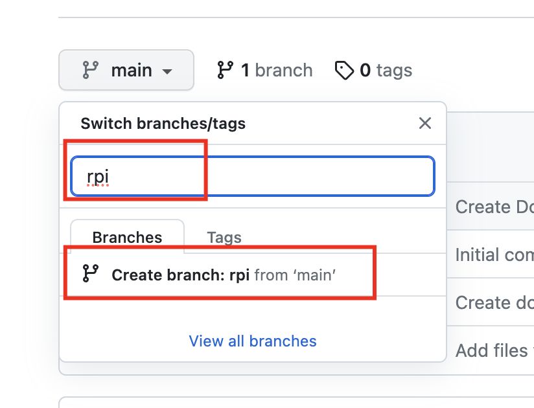The height and width of the screenshot is (408, 534).
Task: Click the branch icon beside '1 branch'
Action: (x=225, y=70)
